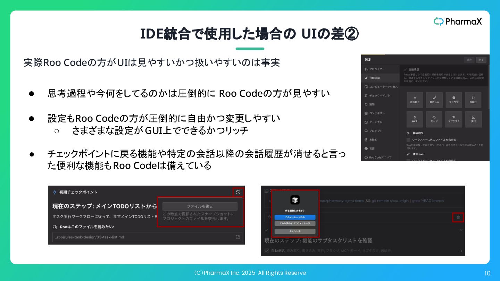This screenshot has width=500, height=281.
Task: Open 言語 settings section
Action: click(380, 148)
